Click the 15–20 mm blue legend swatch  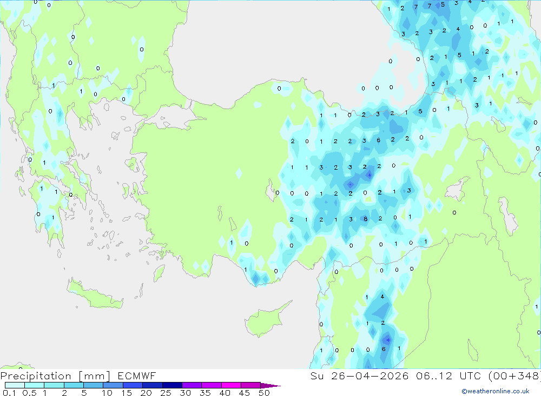(133, 385)
